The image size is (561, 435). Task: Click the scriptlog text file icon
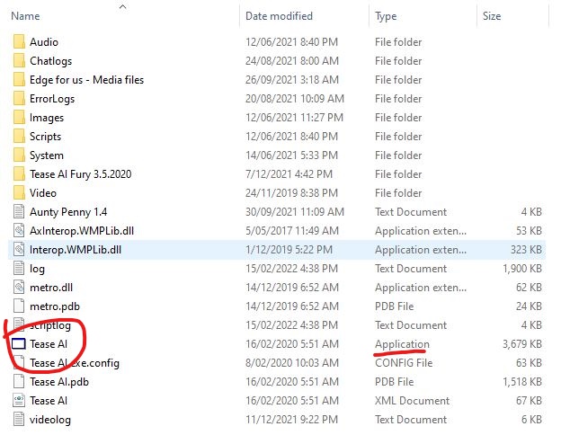click(19, 325)
